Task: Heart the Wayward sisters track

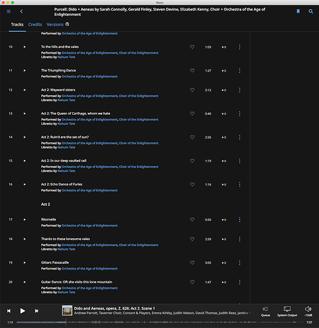Action: [192, 90]
